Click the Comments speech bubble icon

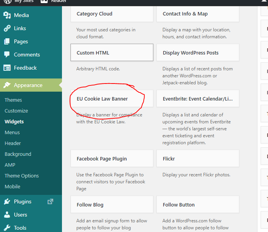(x=7, y=55)
